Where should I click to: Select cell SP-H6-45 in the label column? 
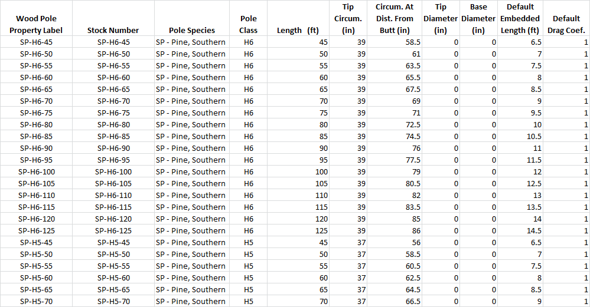[x=36, y=42]
